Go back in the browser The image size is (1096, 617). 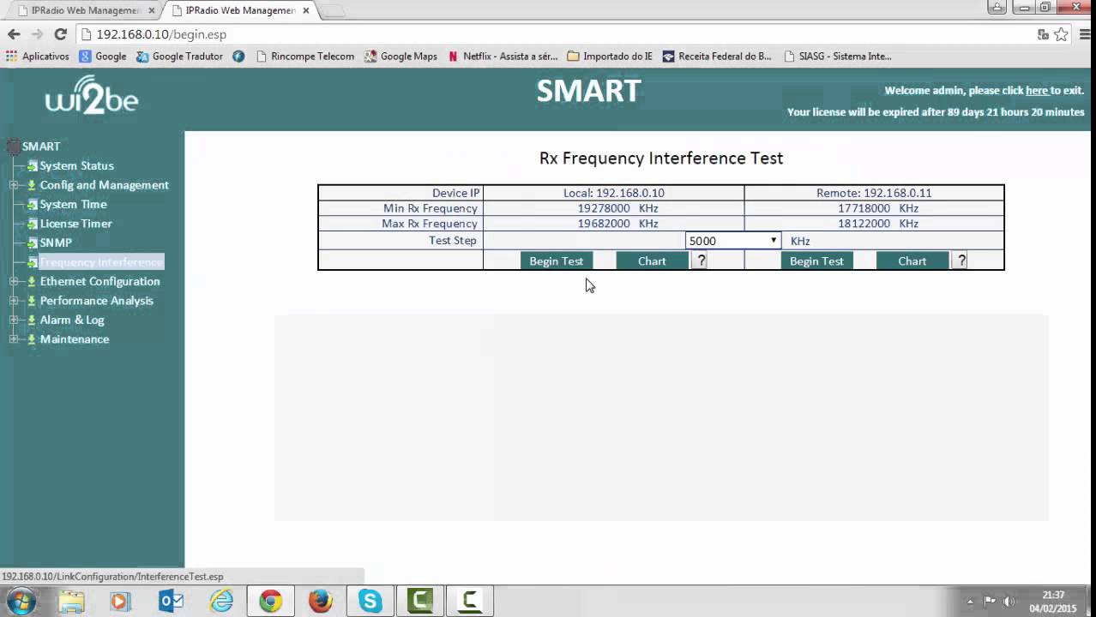pos(14,34)
